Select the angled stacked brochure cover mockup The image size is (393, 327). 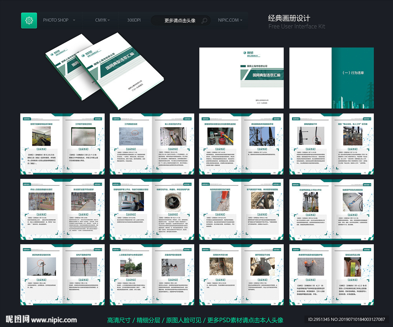[x=105, y=71]
